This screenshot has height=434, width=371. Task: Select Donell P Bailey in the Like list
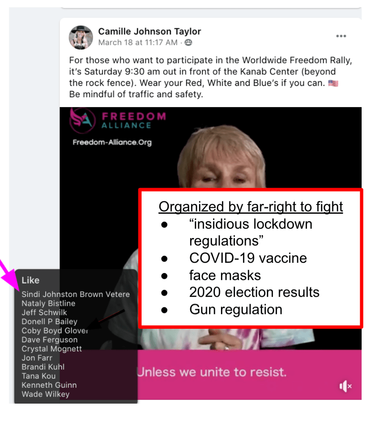(x=50, y=322)
